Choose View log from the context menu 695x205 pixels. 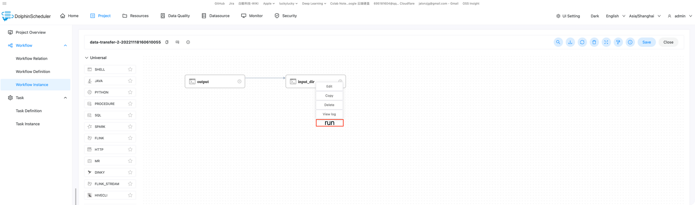(329, 114)
